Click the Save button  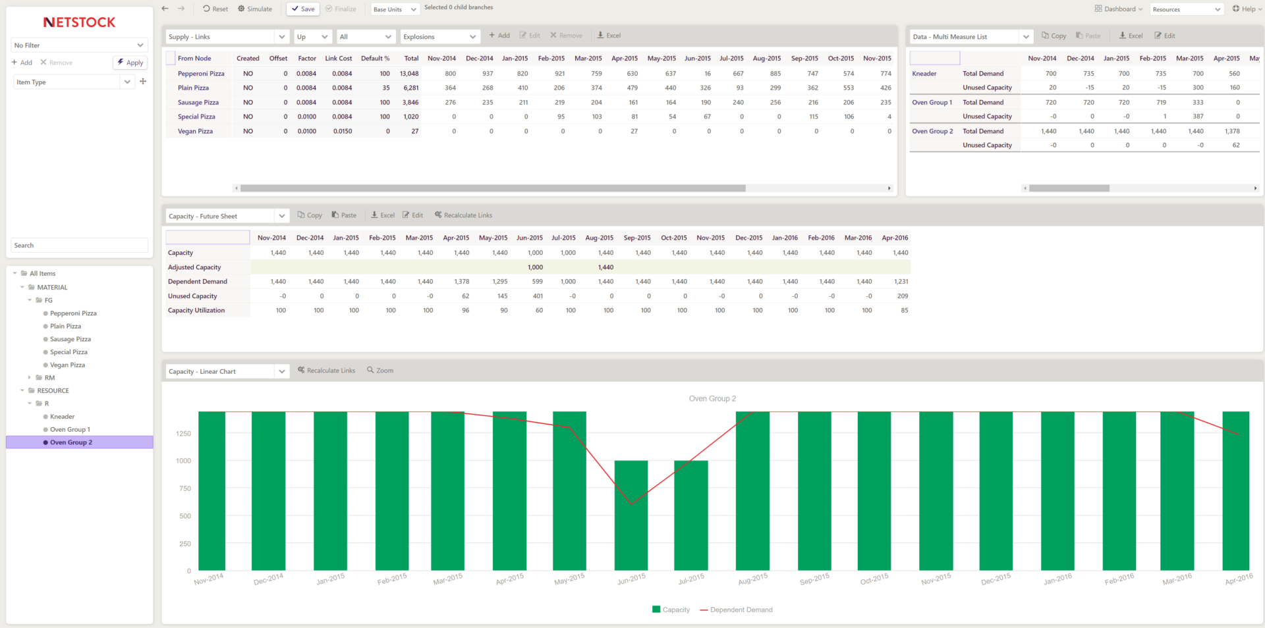point(303,9)
